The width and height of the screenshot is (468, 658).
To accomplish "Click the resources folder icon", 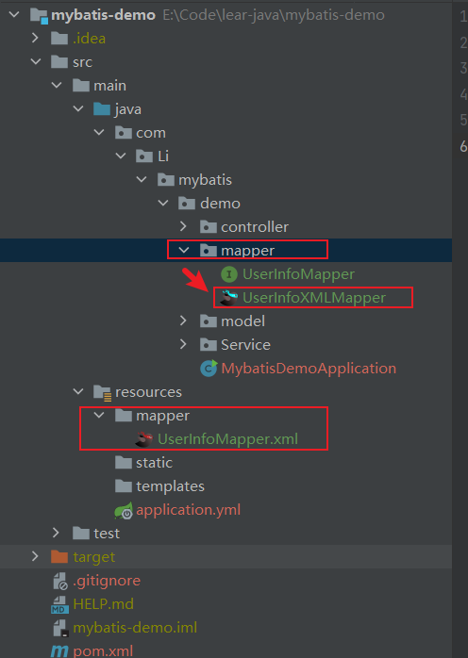I will (x=102, y=393).
